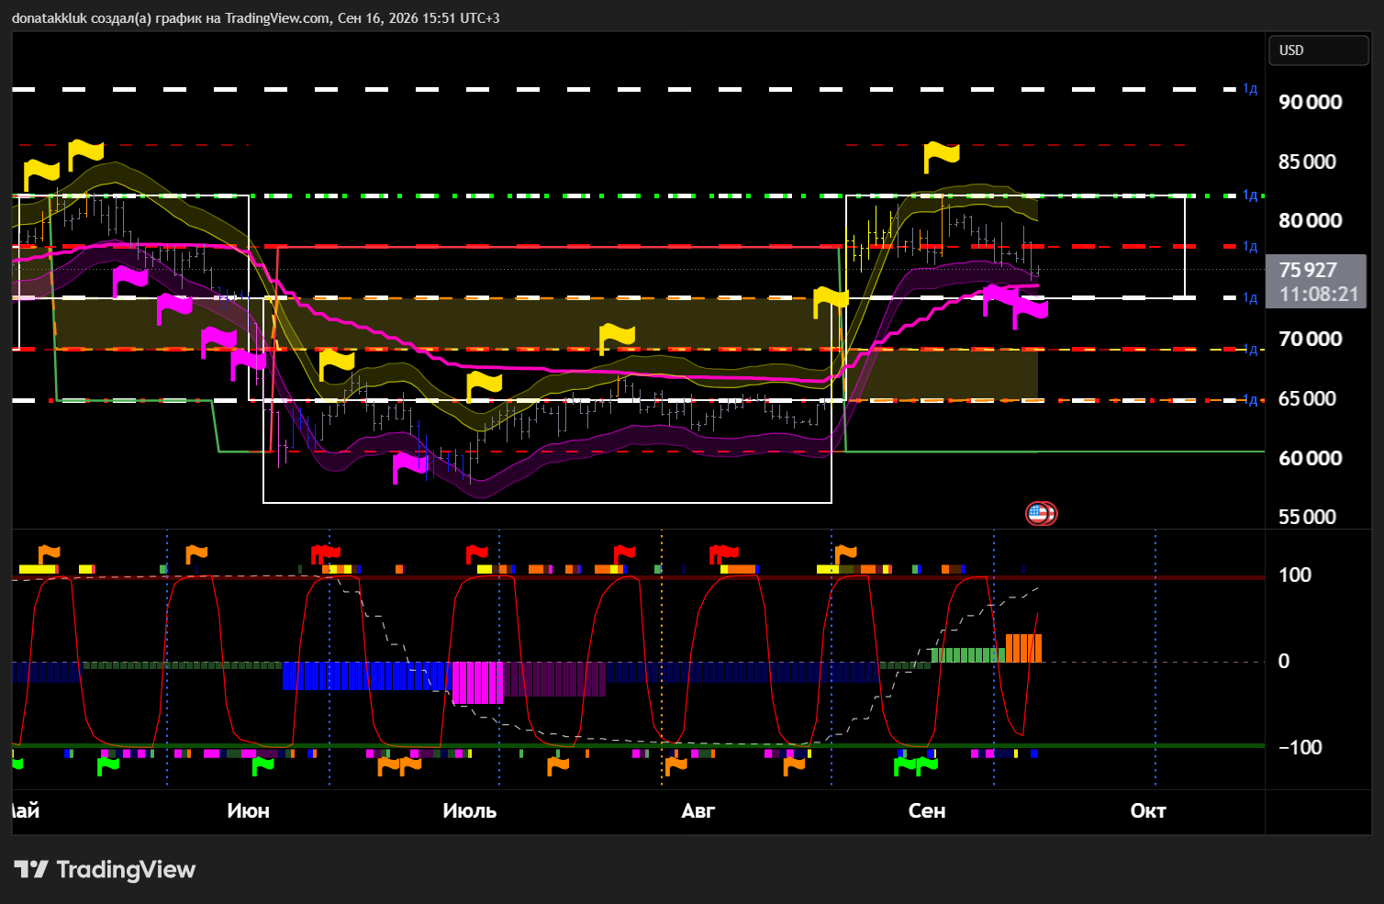Click the Окт month label on time axis
Screen dimensions: 1384x904
[x=1147, y=810]
